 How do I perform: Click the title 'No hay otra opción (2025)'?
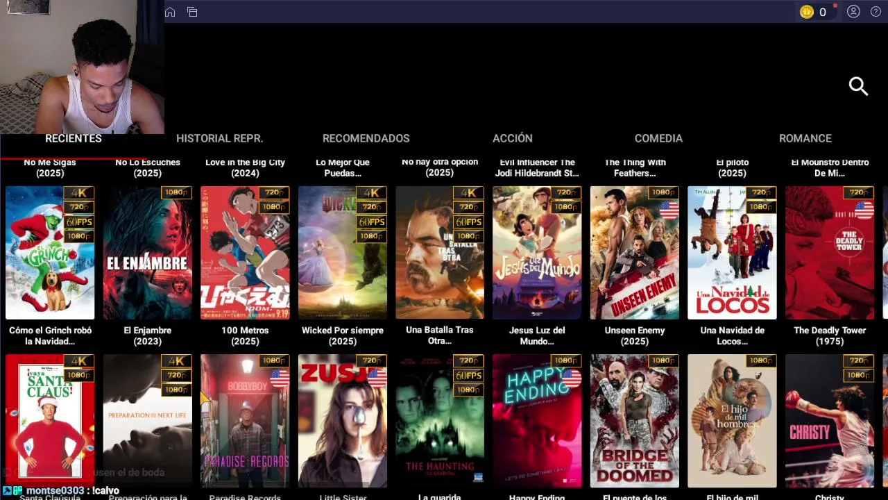(440, 167)
